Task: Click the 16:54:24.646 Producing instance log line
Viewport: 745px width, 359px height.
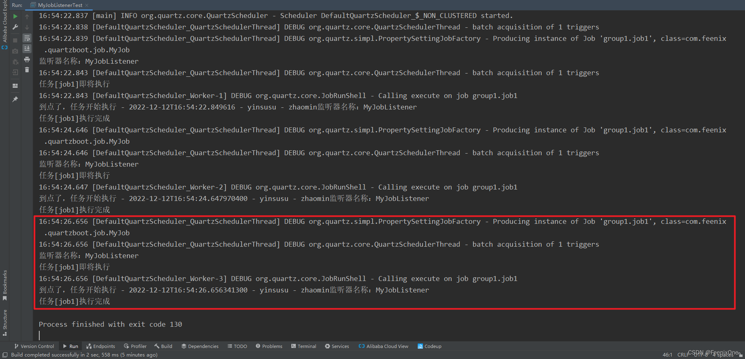Action: [383, 130]
